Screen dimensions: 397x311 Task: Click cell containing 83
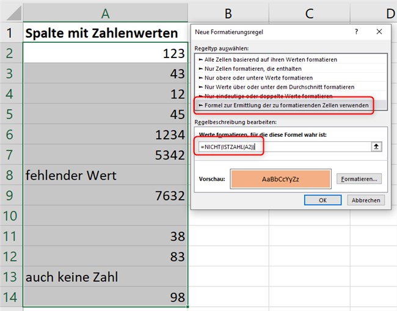click(x=105, y=256)
